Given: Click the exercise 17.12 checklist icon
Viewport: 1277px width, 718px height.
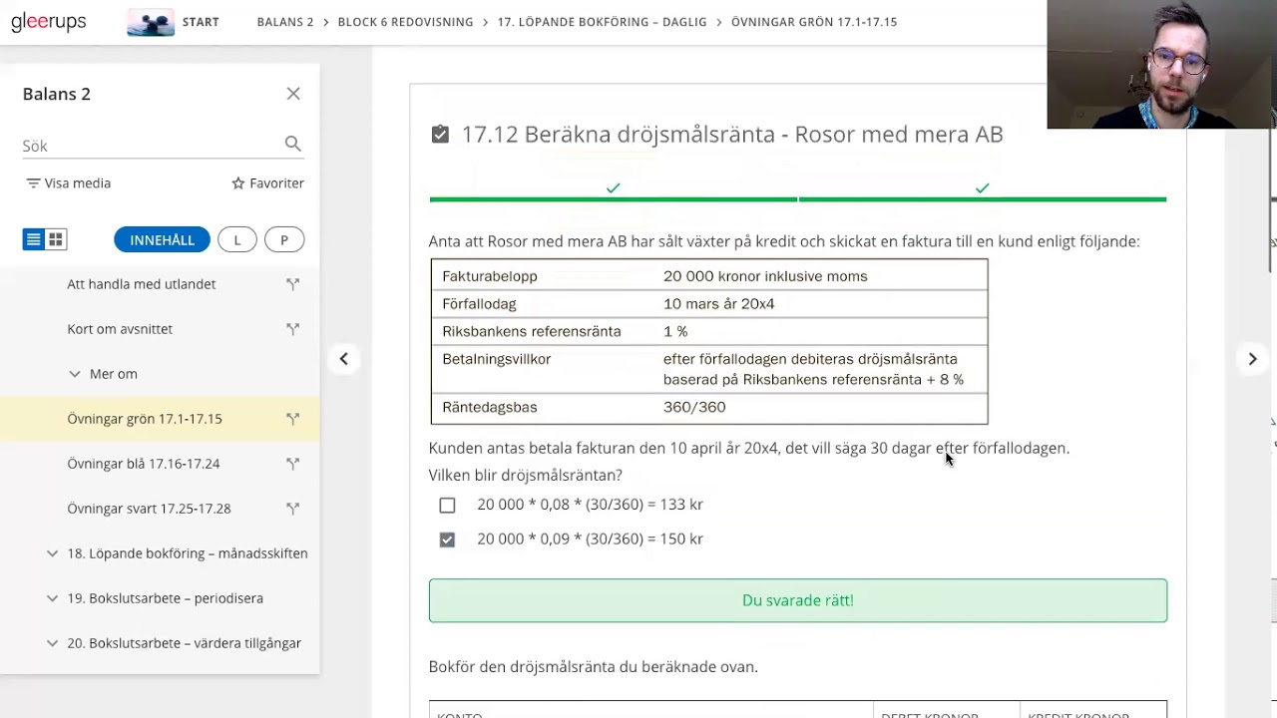Looking at the screenshot, I should click(x=440, y=134).
